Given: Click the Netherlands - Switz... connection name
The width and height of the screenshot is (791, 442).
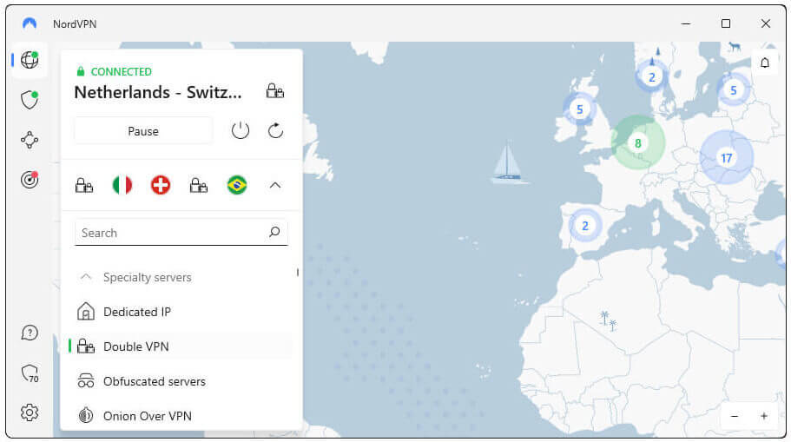Looking at the screenshot, I should [x=158, y=92].
